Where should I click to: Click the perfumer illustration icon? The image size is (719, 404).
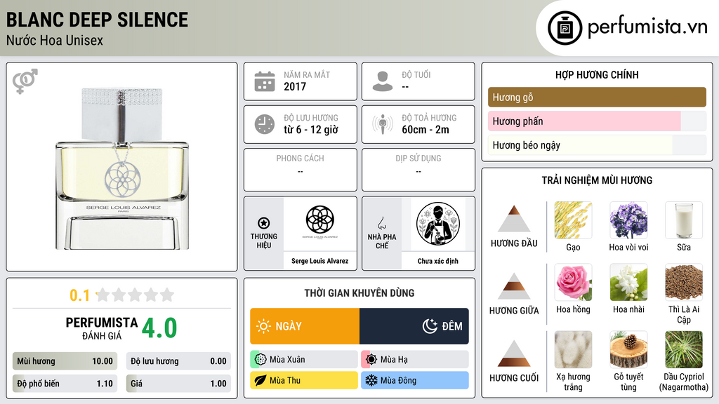click(438, 224)
